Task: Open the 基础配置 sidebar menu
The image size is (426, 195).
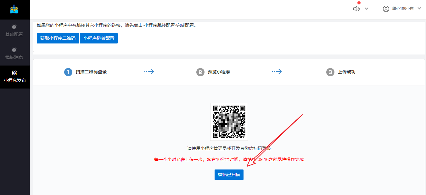Action: pyautogui.click(x=14, y=31)
